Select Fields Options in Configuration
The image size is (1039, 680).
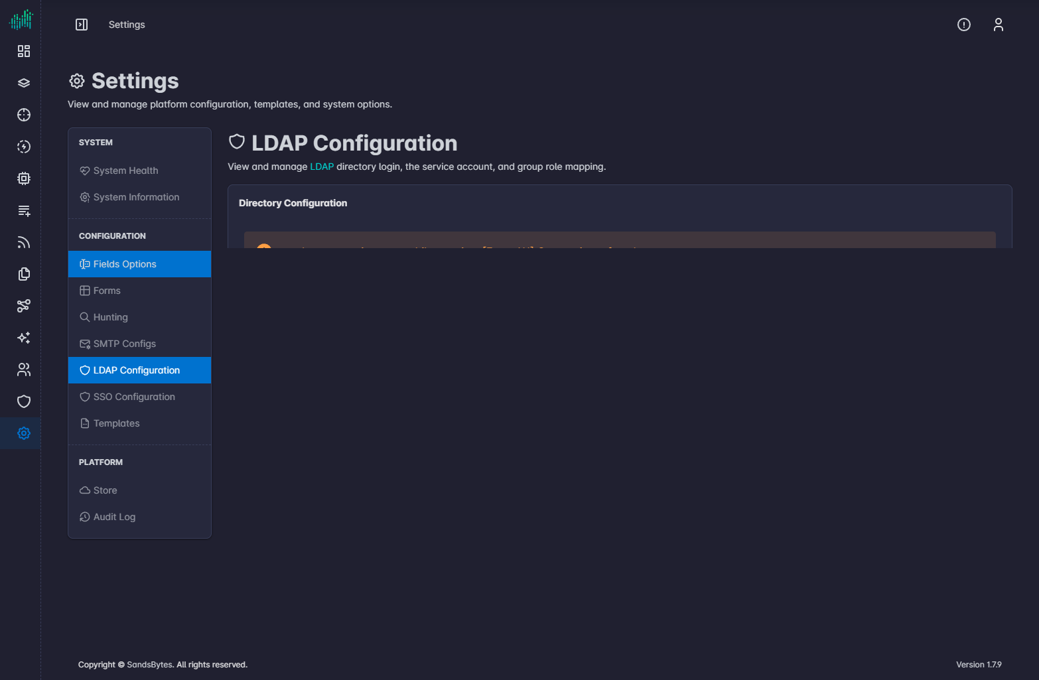point(139,264)
